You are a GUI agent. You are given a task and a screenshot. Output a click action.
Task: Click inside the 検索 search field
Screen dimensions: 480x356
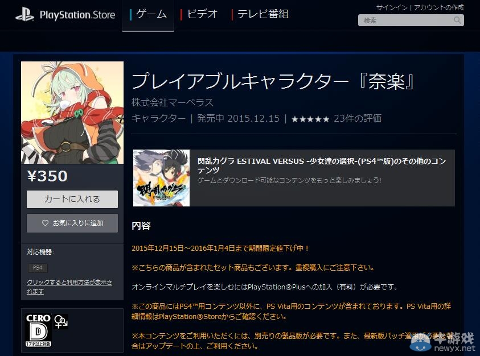(x=404, y=20)
